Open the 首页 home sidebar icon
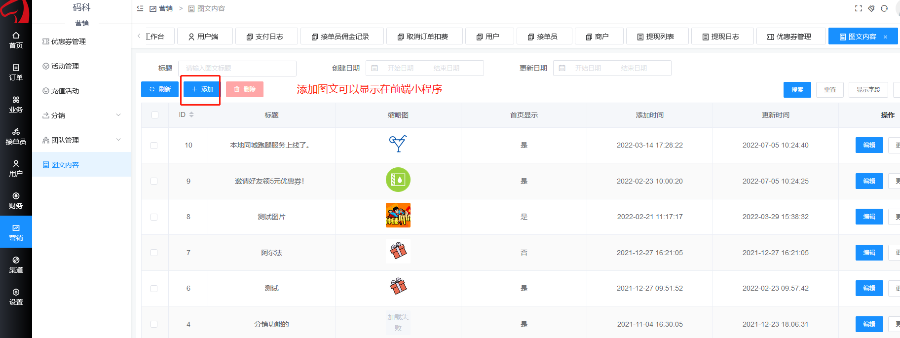Image resolution: width=900 pixels, height=338 pixels. click(x=16, y=40)
